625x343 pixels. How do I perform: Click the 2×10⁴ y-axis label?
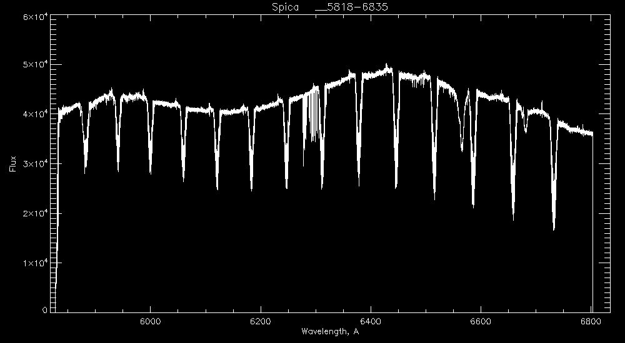tap(35, 213)
